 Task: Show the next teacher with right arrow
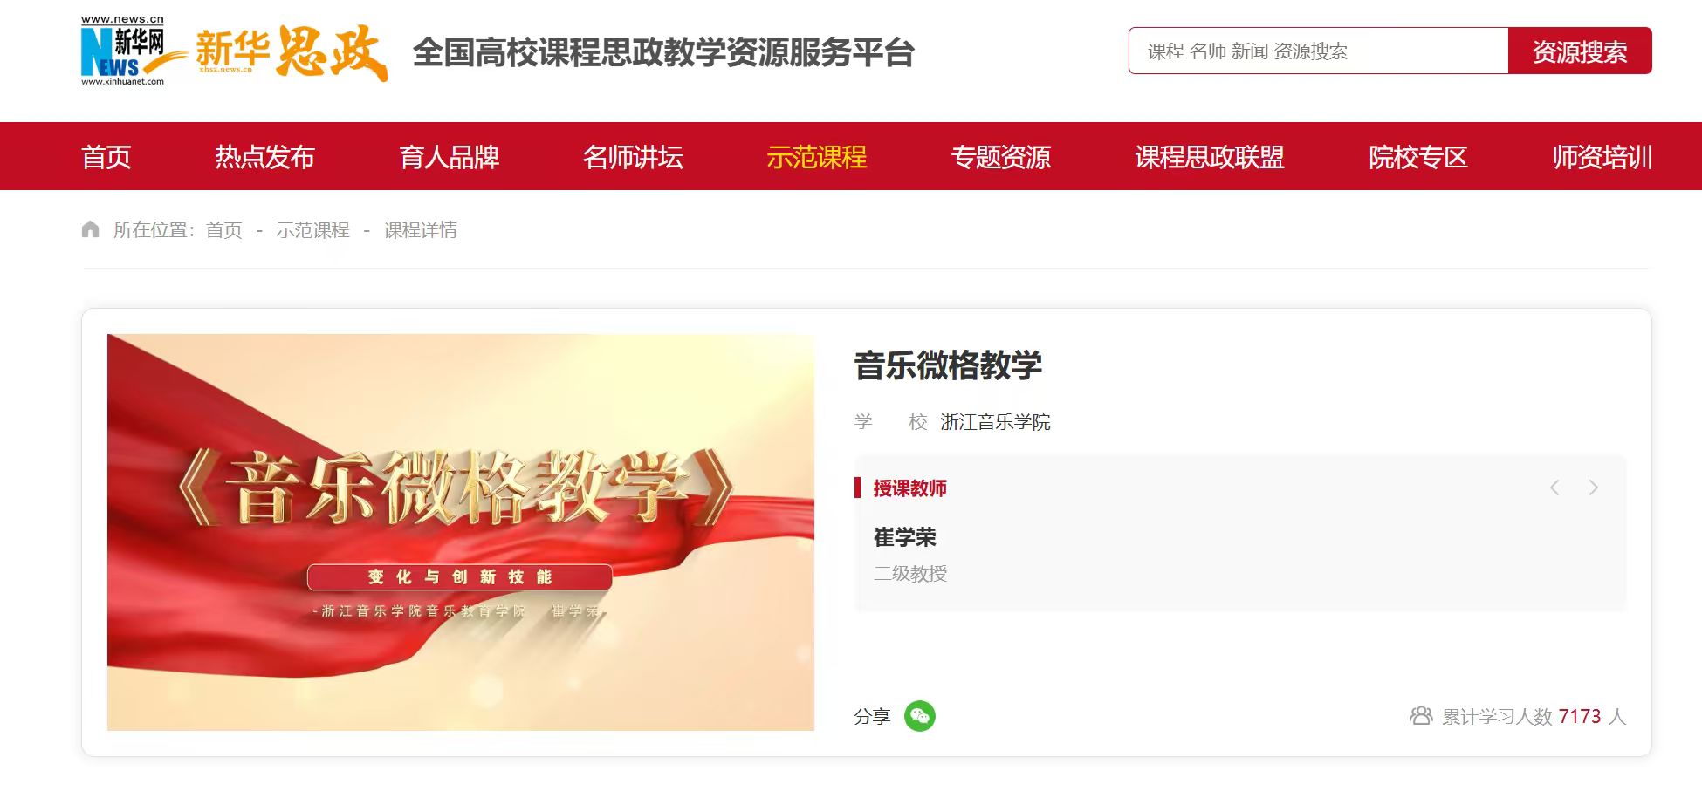1593,488
